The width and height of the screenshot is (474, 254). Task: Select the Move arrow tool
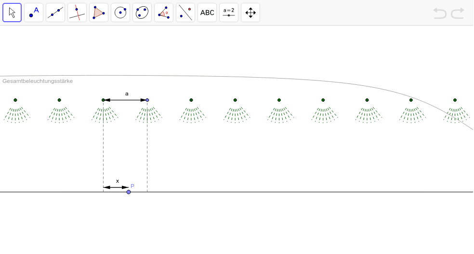pyautogui.click(x=12, y=13)
